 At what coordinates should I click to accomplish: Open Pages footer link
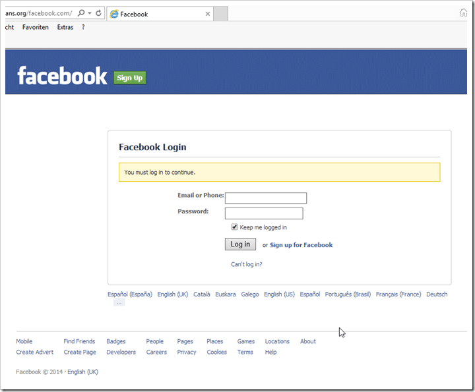pyautogui.click(x=185, y=341)
